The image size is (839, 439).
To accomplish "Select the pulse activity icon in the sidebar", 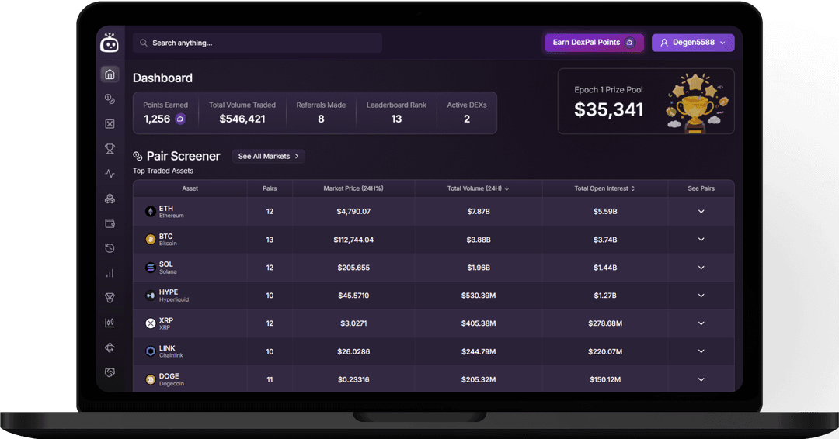I will click(110, 174).
